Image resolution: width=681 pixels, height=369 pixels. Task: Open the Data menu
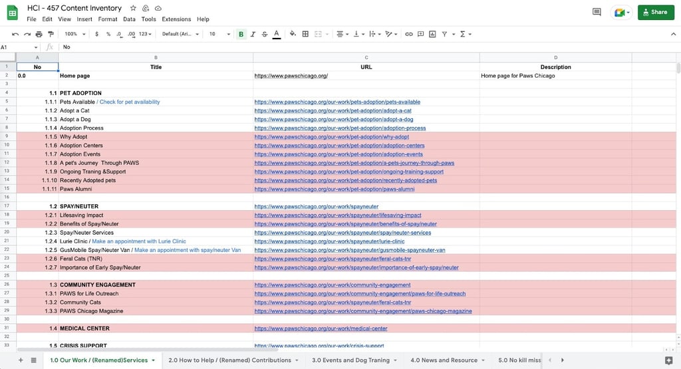pyautogui.click(x=129, y=19)
